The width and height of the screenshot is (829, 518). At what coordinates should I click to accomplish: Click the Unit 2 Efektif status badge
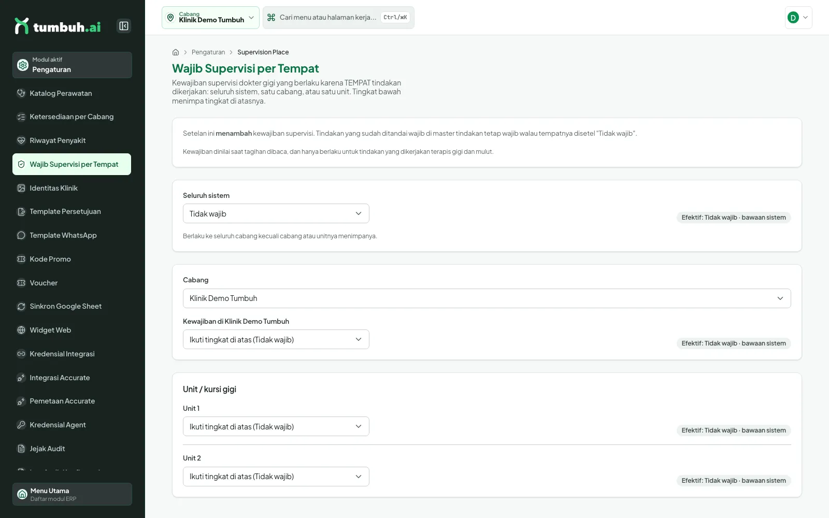[734, 481]
